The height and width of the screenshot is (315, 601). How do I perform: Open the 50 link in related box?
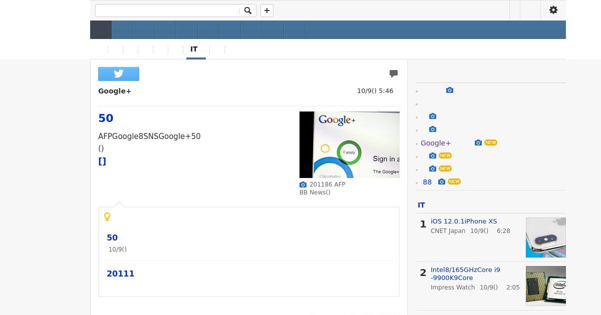[112, 237]
